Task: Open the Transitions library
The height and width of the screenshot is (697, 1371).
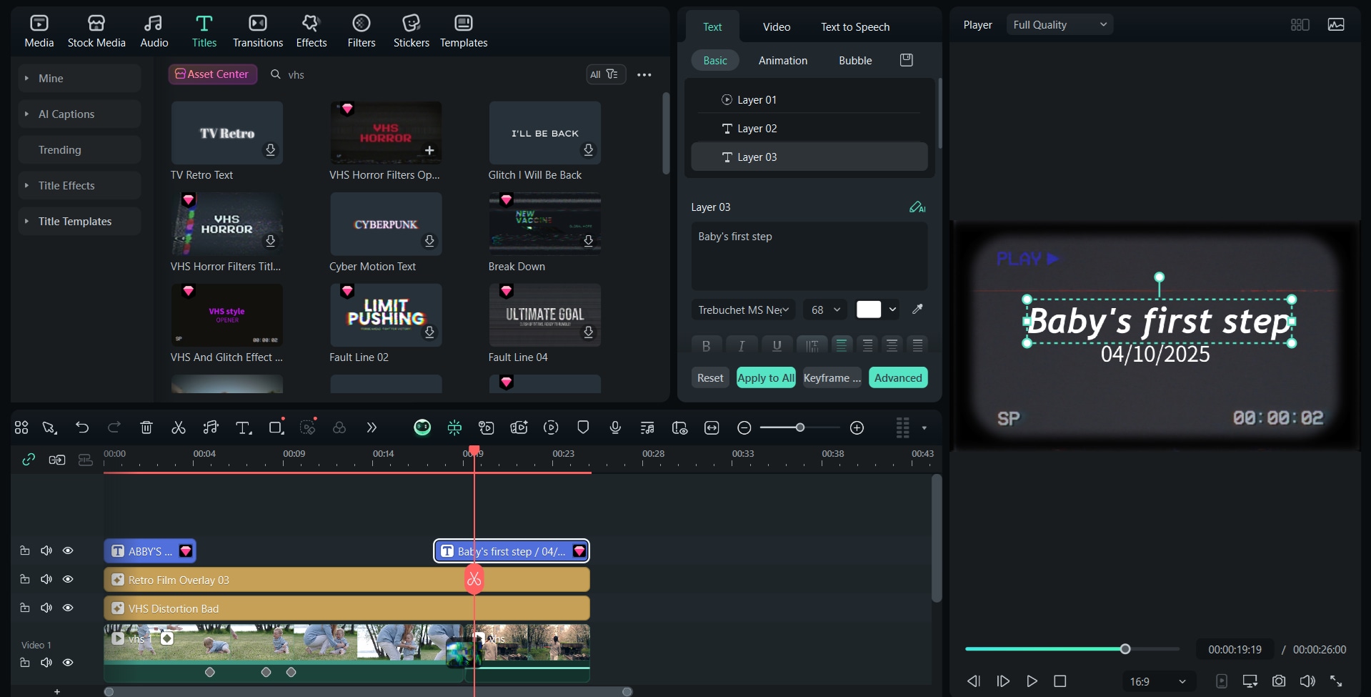Action: [258, 31]
